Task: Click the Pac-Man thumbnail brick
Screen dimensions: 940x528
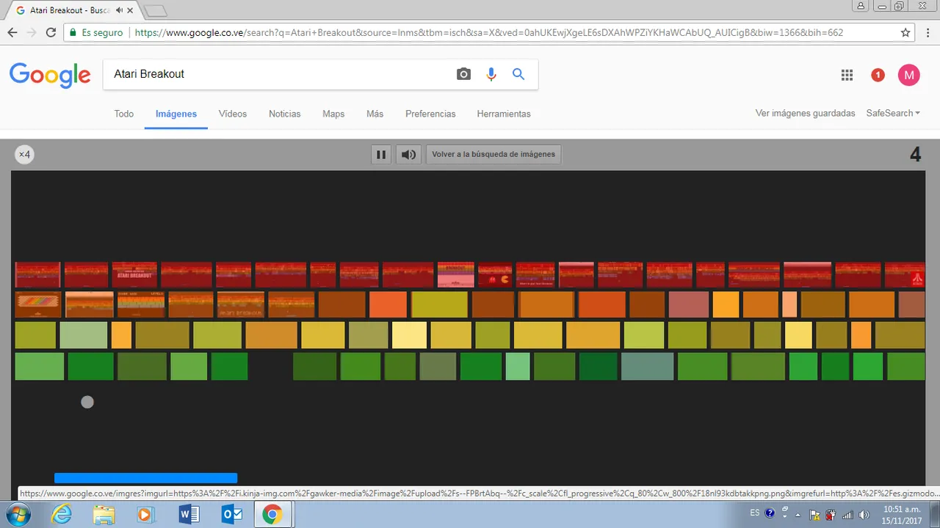Action: tap(495, 275)
